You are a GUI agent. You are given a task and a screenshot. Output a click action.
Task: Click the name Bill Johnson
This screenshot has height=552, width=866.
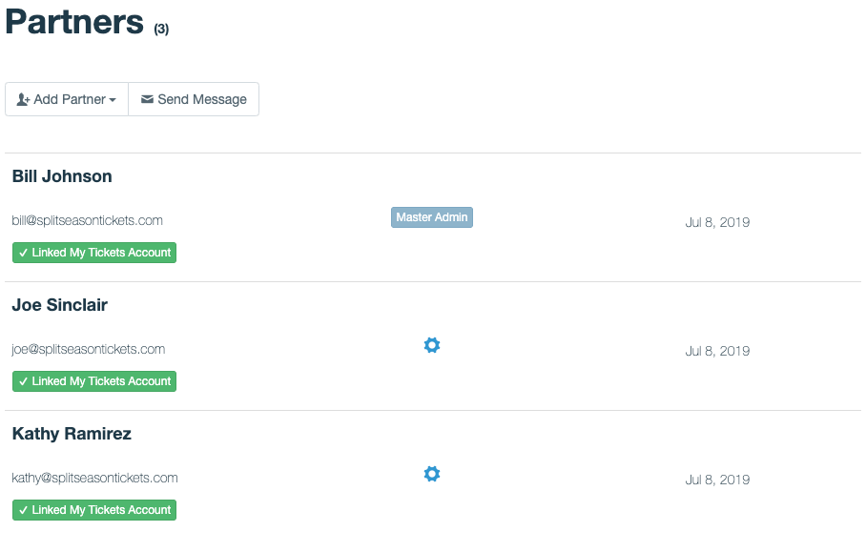click(x=62, y=176)
